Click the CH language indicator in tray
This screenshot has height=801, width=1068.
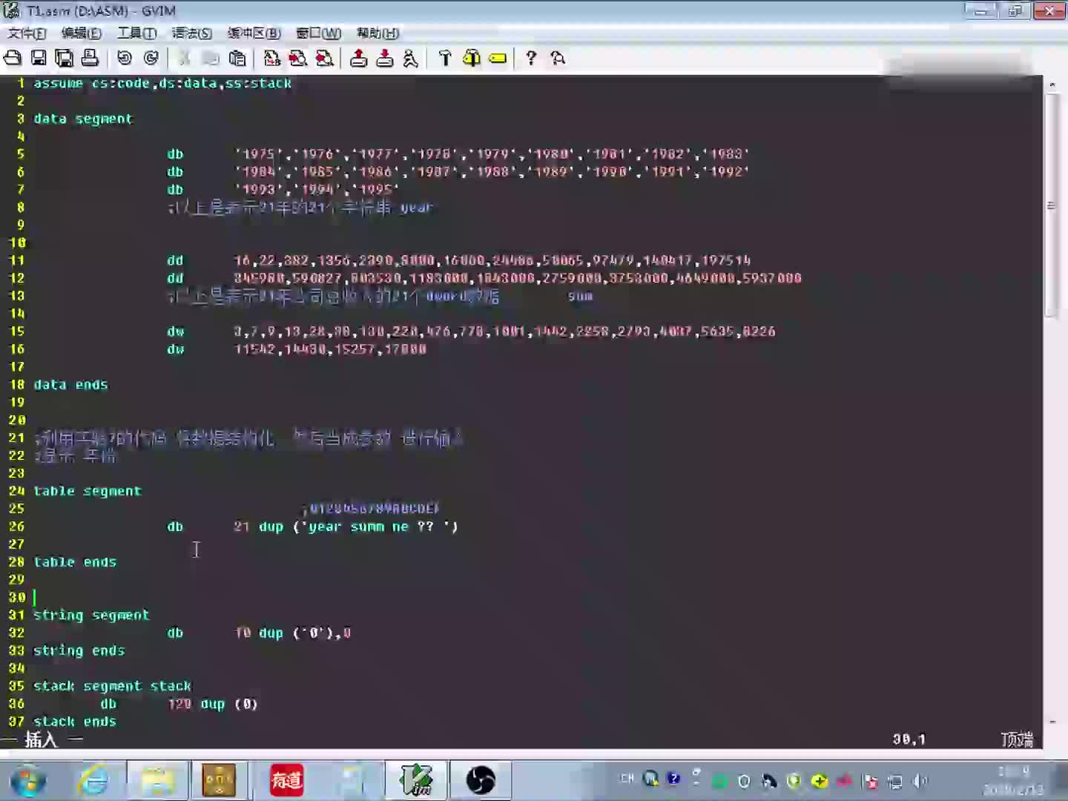point(627,778)
